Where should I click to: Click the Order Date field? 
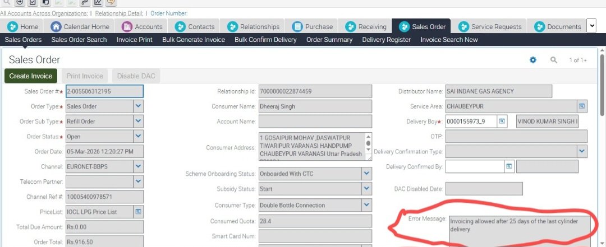click(104, 151)
